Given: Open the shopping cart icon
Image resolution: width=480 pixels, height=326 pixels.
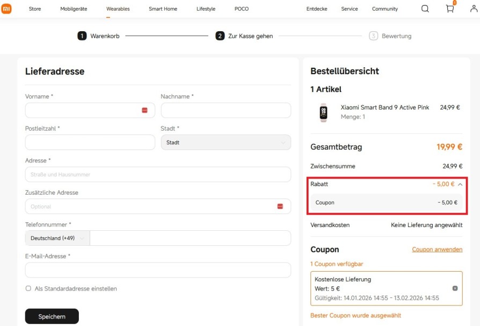Looking at the screenshot, I should click(x=450, y=9).
